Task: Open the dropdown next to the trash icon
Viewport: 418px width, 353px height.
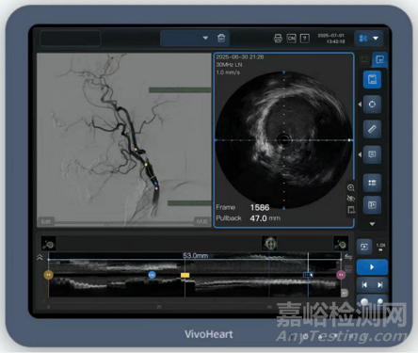Action: 205,38
